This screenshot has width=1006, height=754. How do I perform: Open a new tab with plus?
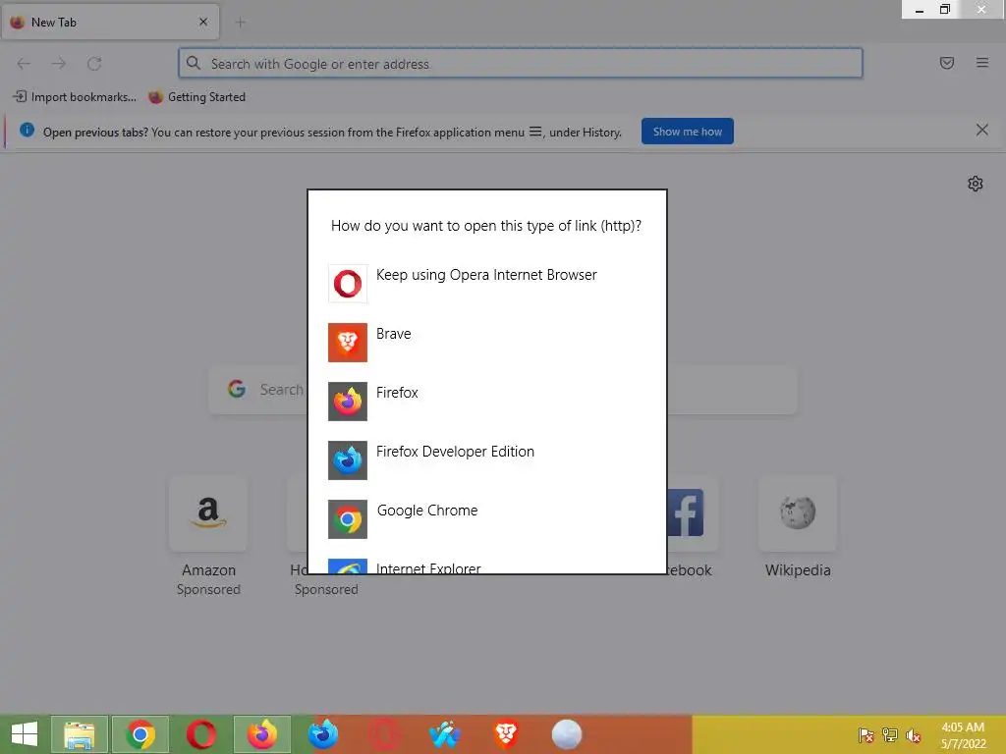pos(241,23)
